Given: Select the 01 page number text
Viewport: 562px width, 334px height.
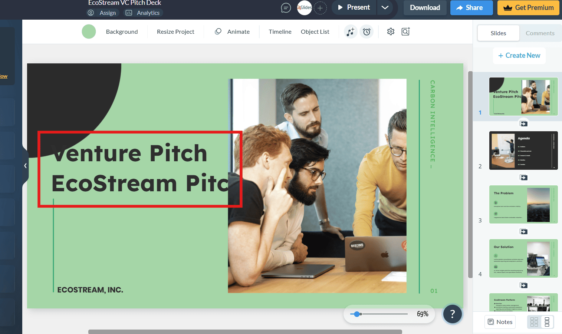Looking at the screenshot, I should click(434, 291).
